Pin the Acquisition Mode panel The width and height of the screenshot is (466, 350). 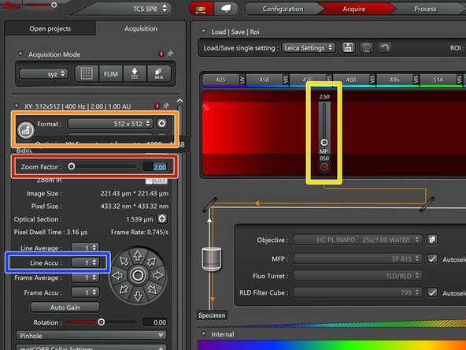pyautogui.click(x=170, y=54)
